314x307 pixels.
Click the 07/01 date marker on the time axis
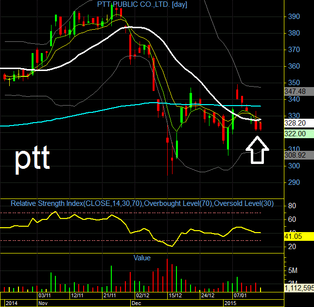click(x=240, y=295)
